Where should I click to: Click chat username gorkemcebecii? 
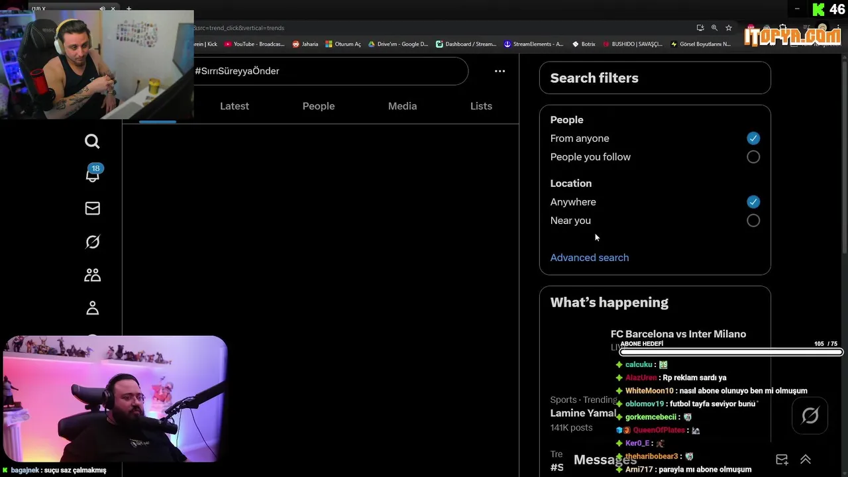click(651, 417)
